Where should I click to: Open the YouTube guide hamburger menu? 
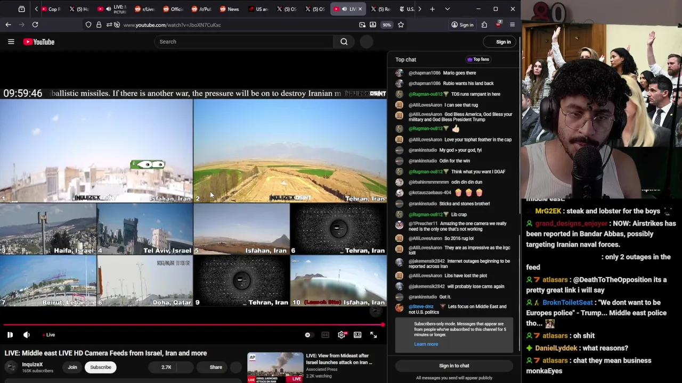tap(11, 41)
